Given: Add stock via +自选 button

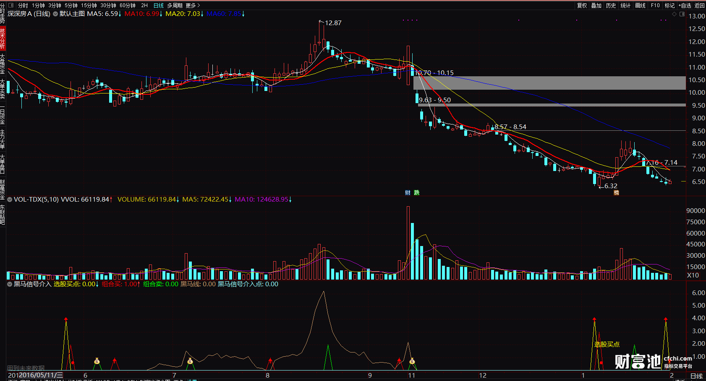Looking at the screenshot, I should click(x=685, y=5).
